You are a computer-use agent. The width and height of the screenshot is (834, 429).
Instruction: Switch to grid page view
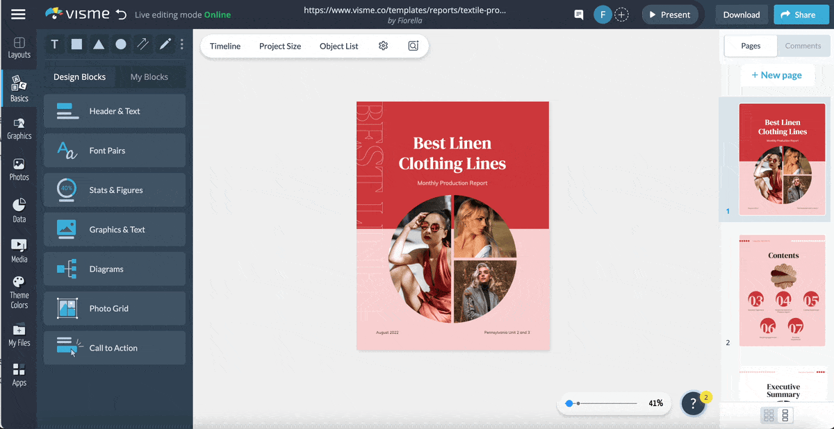pos(769,415)
